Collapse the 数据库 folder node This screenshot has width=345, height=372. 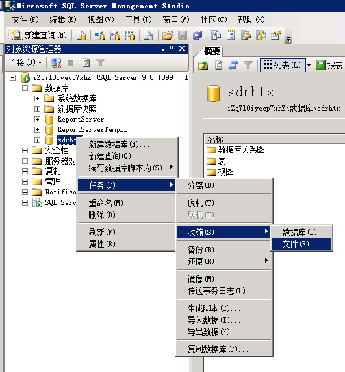[25, 88]
